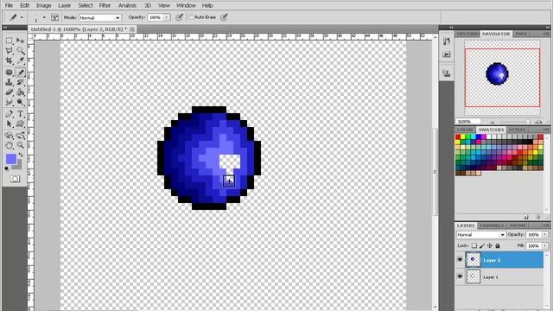The width and height of the screenshot is (553, 311).
Task: Select the Crop tool
Action: pos(10,60)
